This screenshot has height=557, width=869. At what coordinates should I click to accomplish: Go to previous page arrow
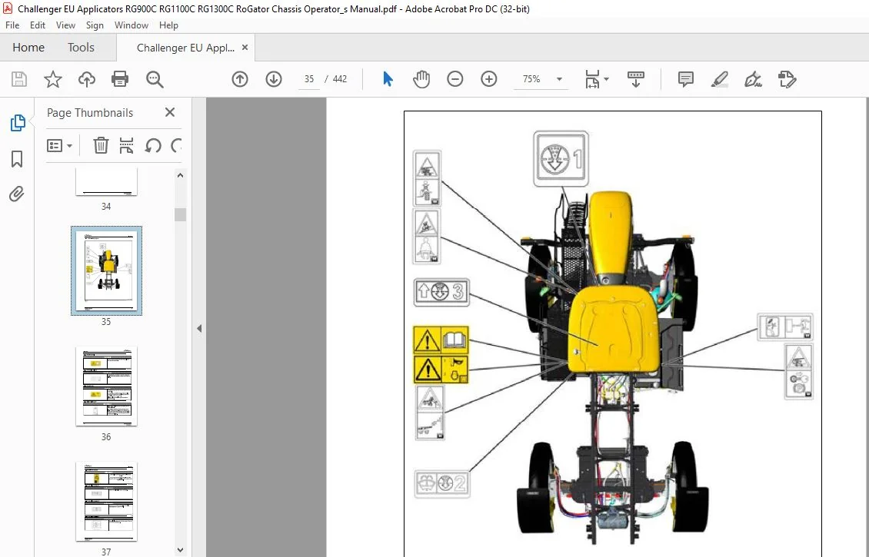(240, 79)
